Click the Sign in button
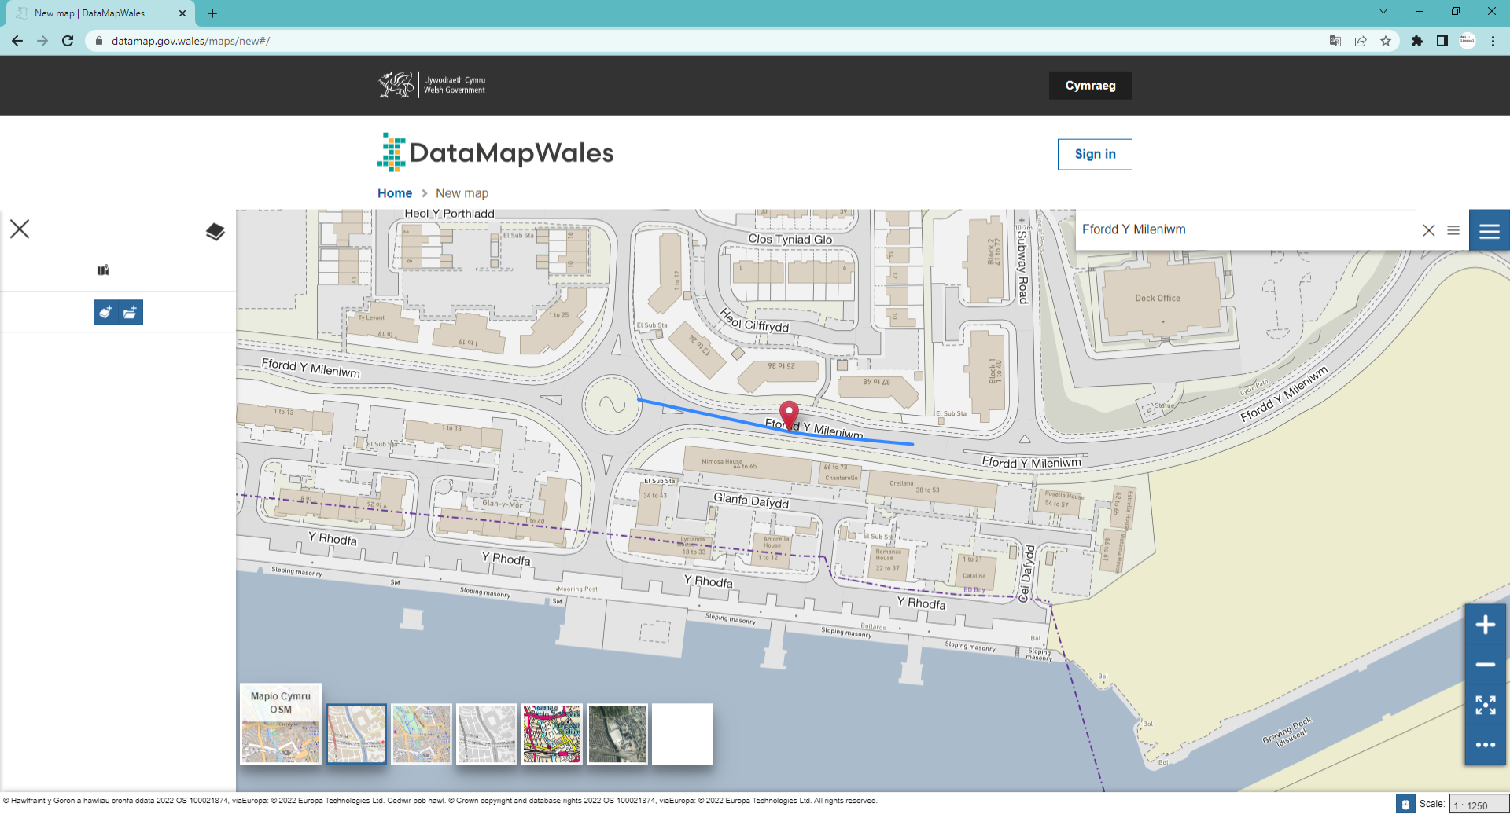 click(x=1095, y=154)
